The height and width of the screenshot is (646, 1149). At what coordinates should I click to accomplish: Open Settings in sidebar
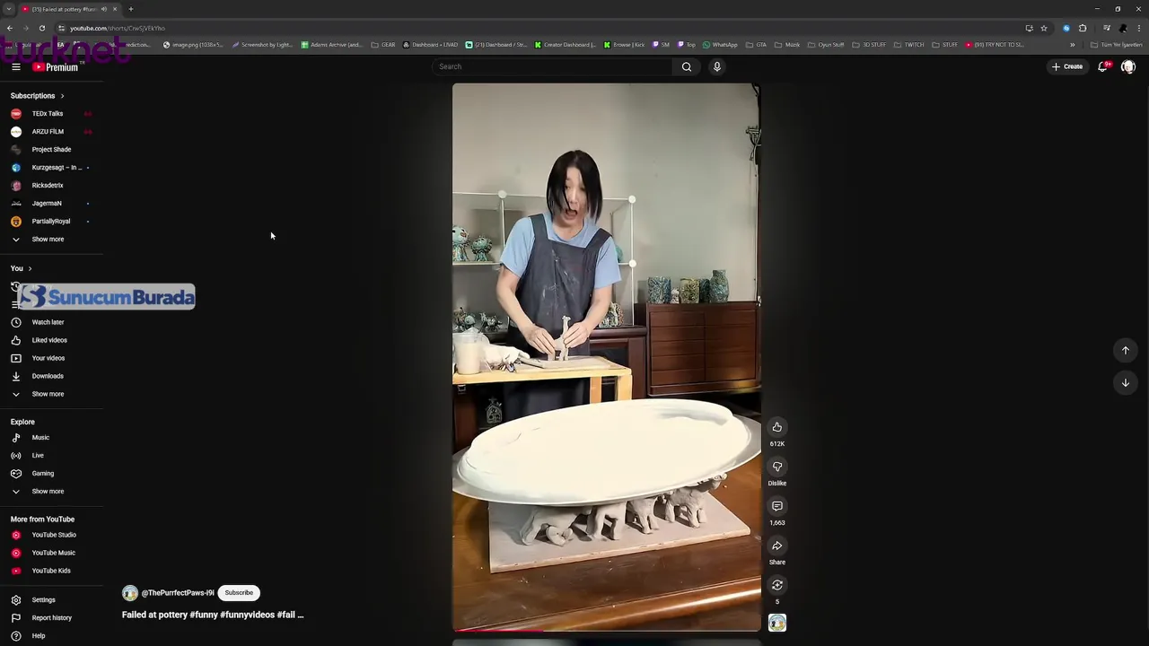pos(43,600)
